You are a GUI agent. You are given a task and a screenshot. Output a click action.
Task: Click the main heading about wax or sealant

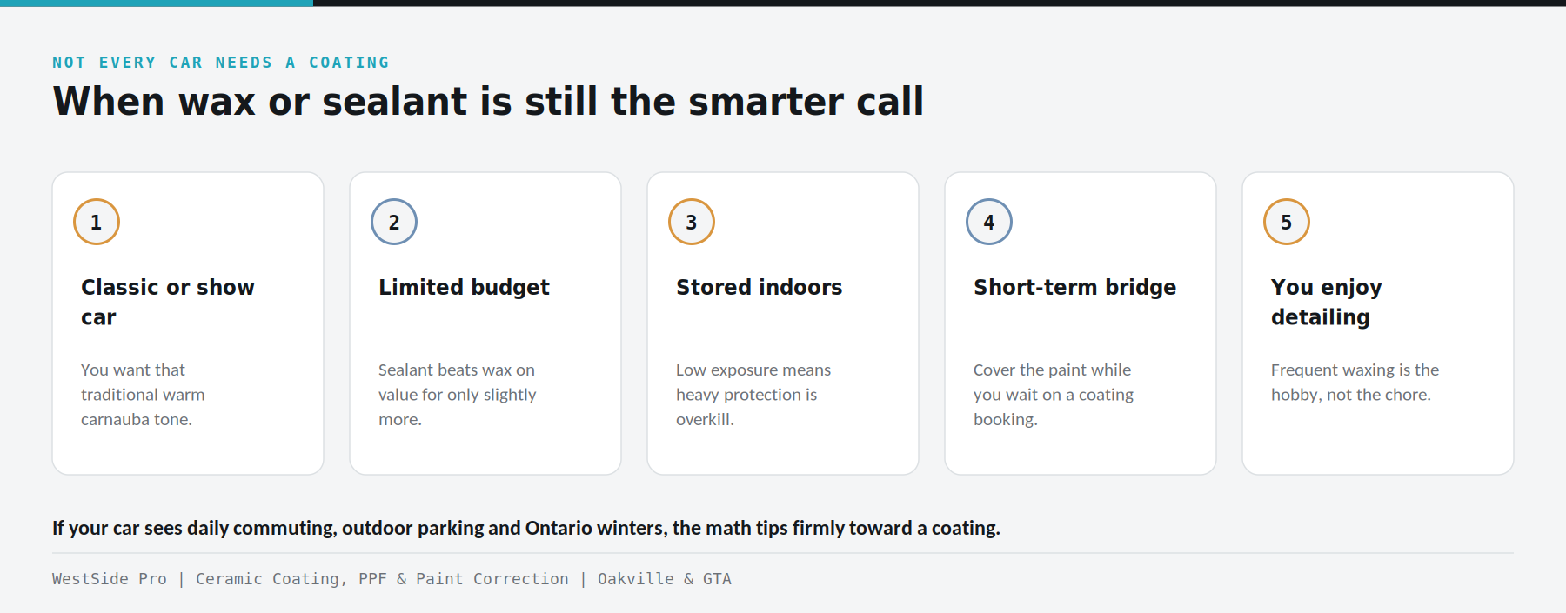pyautogui.click(x=488, y=102)
